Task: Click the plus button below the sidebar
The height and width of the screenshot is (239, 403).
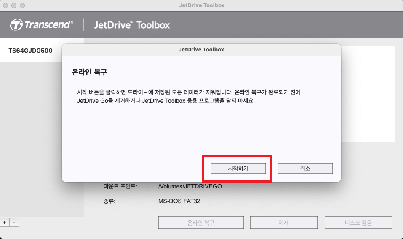Action: pos(5,223)
